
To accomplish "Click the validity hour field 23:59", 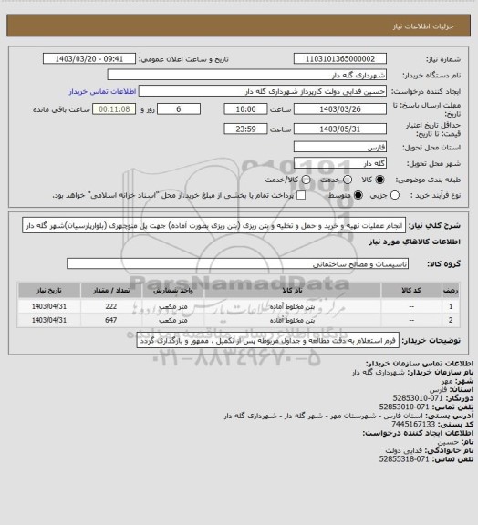I will click(x=245, y=129).
